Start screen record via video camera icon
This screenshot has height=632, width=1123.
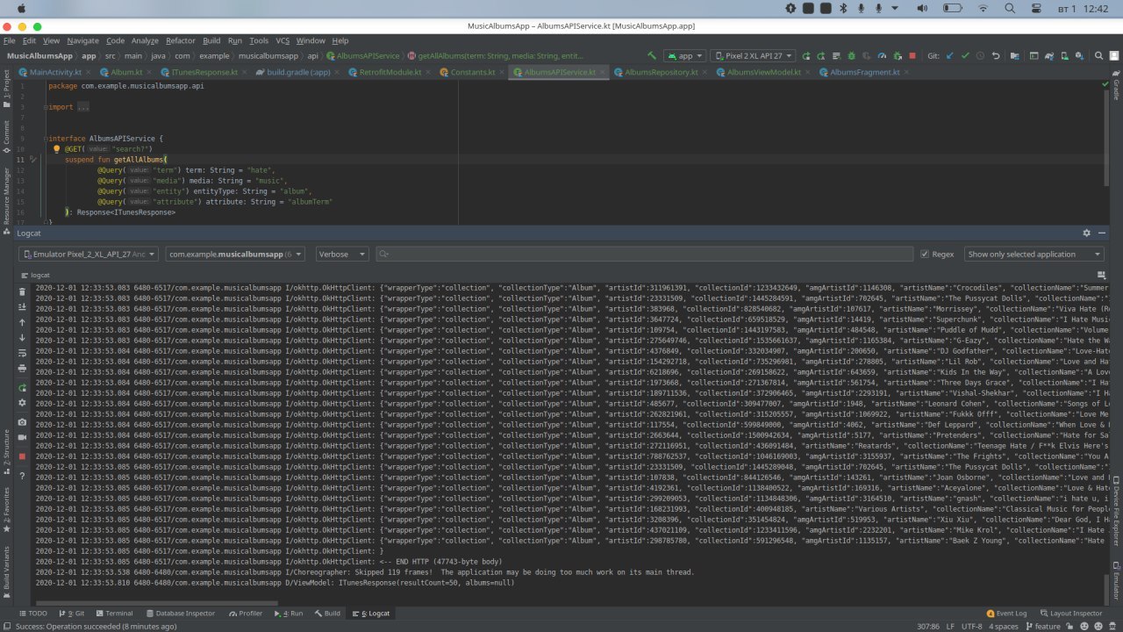[x=22, y=438]
